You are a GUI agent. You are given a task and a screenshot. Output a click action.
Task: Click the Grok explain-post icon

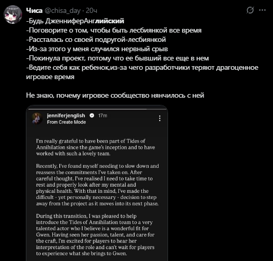tap(250, 10)
